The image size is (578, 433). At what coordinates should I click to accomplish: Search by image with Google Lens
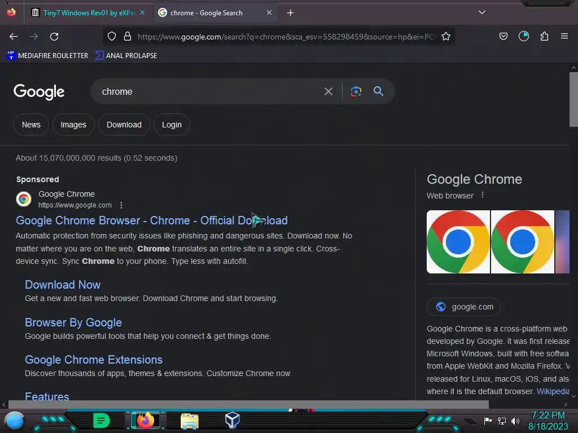pyautogui.click(x=356, y=91)
